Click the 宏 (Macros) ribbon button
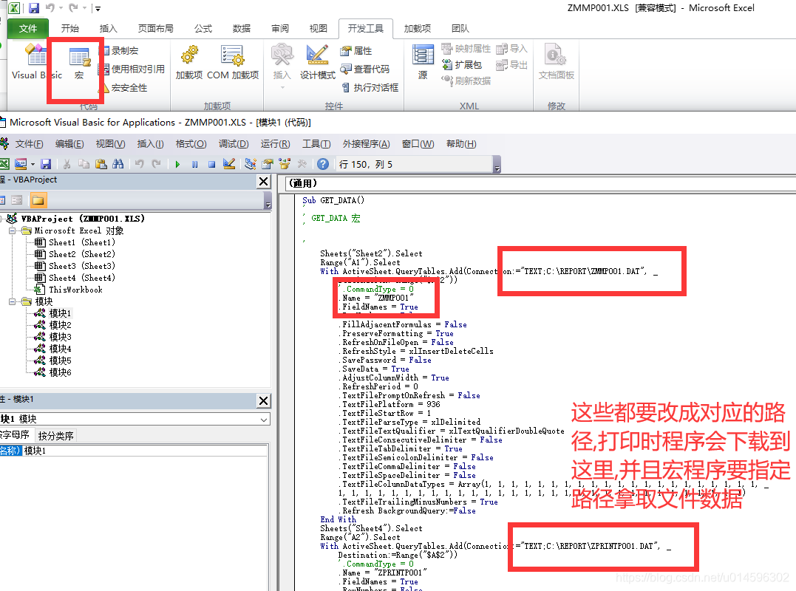Screen dimensions: 796x591 pos(78,63)
